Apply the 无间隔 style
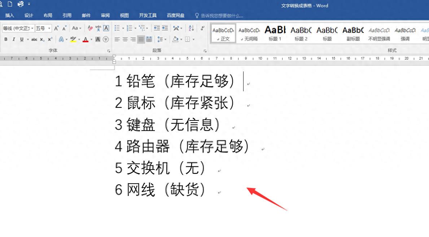The width and height of the screenshot is (429, 237). tap(249, 34)
